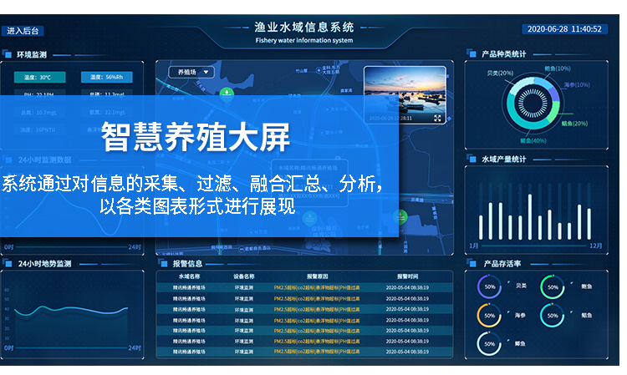Click the 24小时地势监测 line chart

(74, 315)
